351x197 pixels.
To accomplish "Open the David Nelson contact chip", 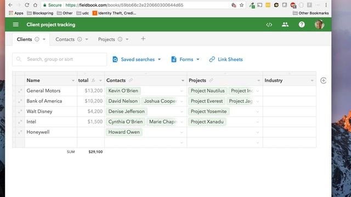I will [x=123, y=101].
